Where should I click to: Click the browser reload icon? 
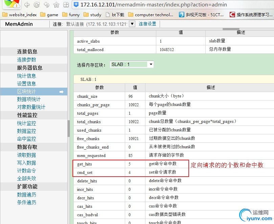37,5
